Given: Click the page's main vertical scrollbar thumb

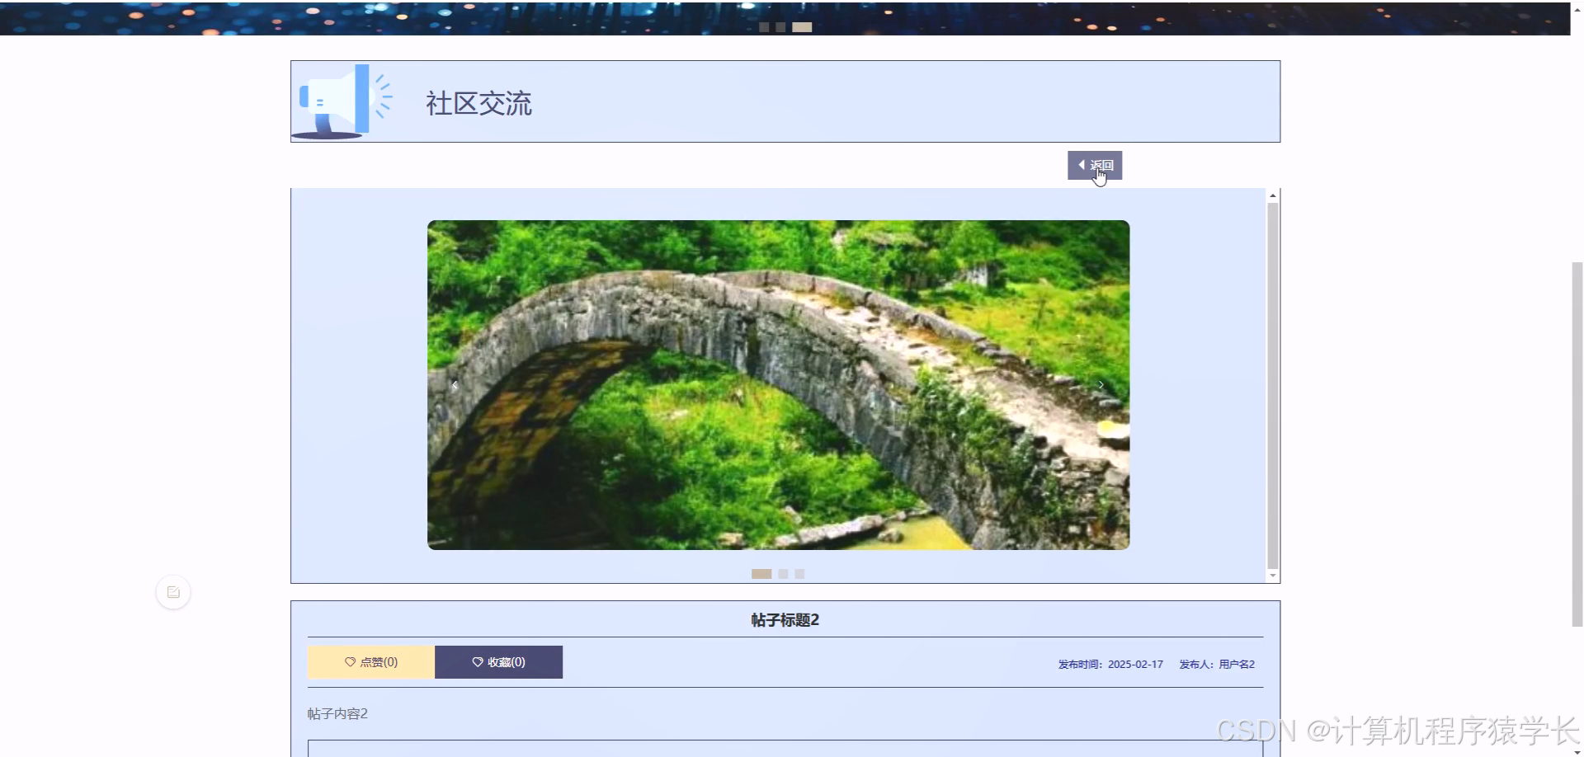Looking at the screenshot, I should (x=1577, y=444).
